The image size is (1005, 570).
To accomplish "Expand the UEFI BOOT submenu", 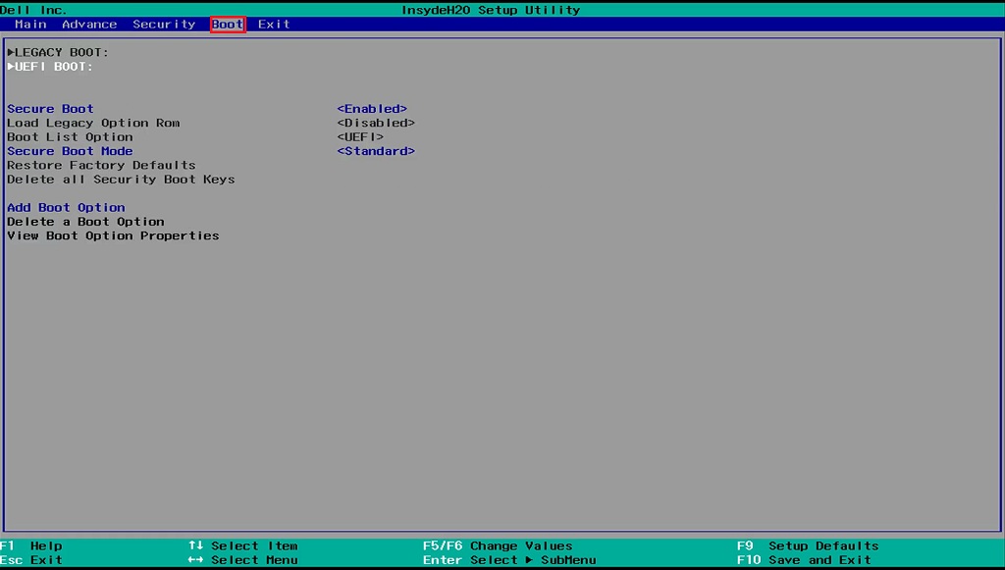I will click(50, 67).
